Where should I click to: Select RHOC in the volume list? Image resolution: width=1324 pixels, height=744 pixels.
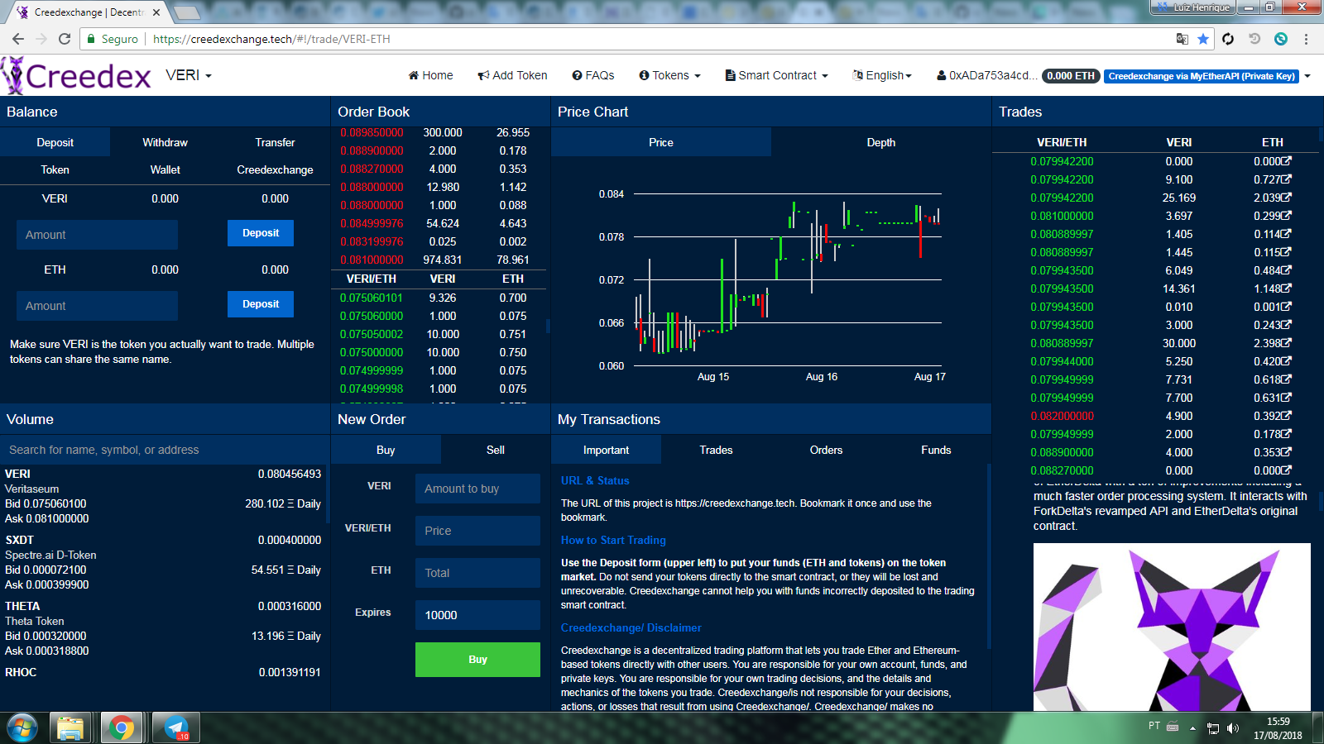pos(163,672)
